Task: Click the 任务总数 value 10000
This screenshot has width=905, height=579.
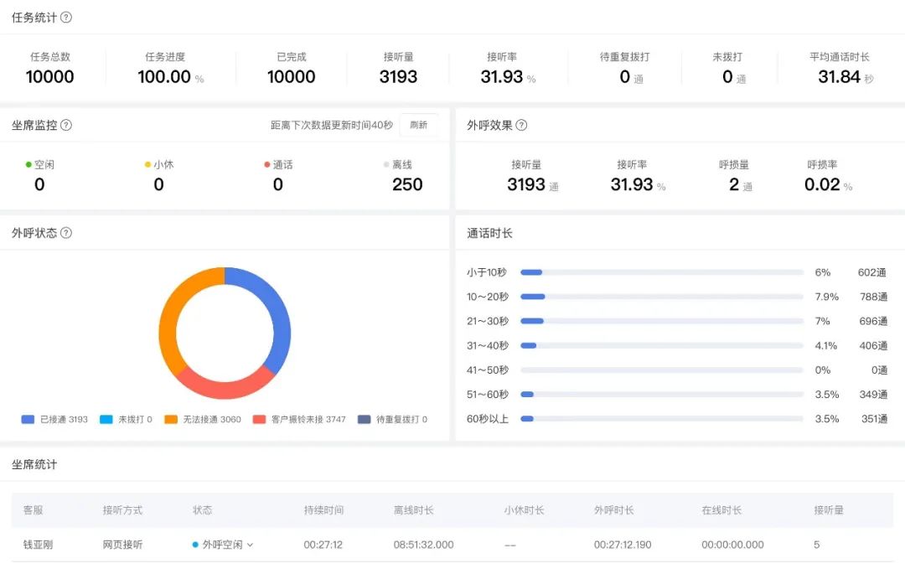Action: click(x=49, y=76)
